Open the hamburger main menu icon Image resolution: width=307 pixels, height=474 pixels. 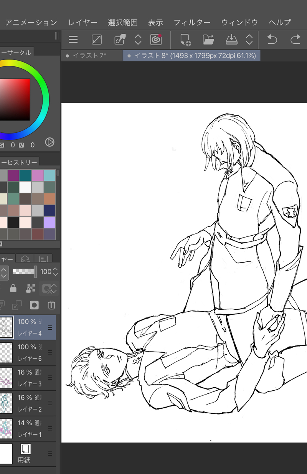pos(73,40)
